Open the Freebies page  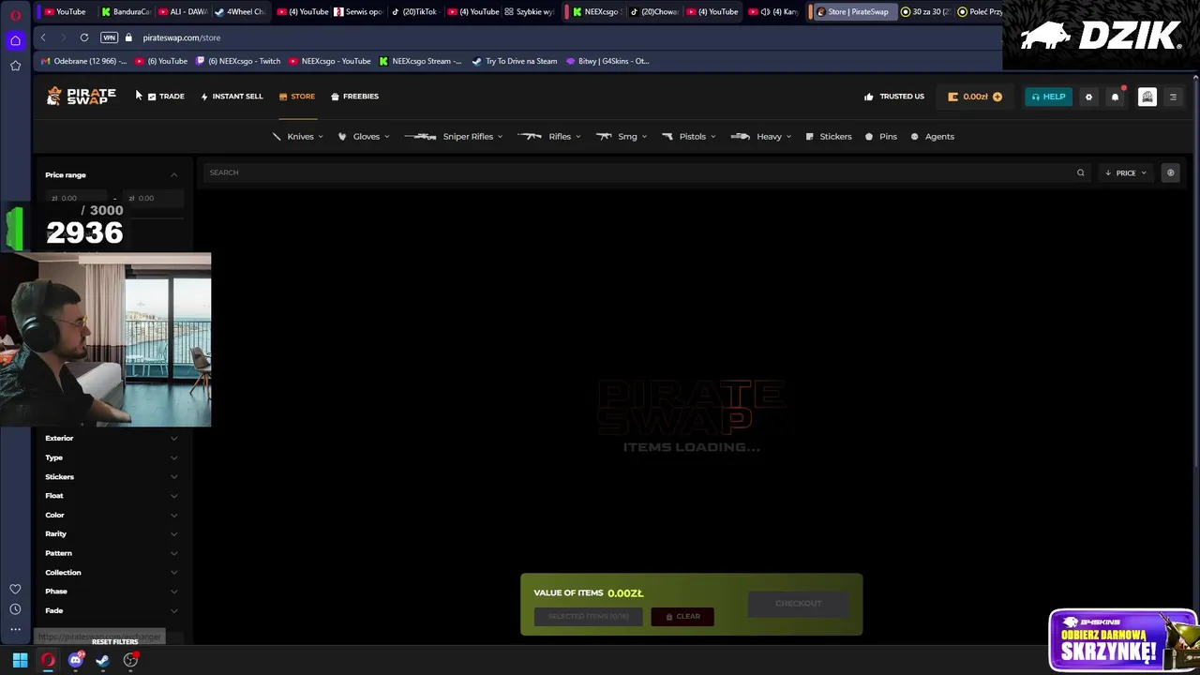pyautogui.click(x=354, y=97)
